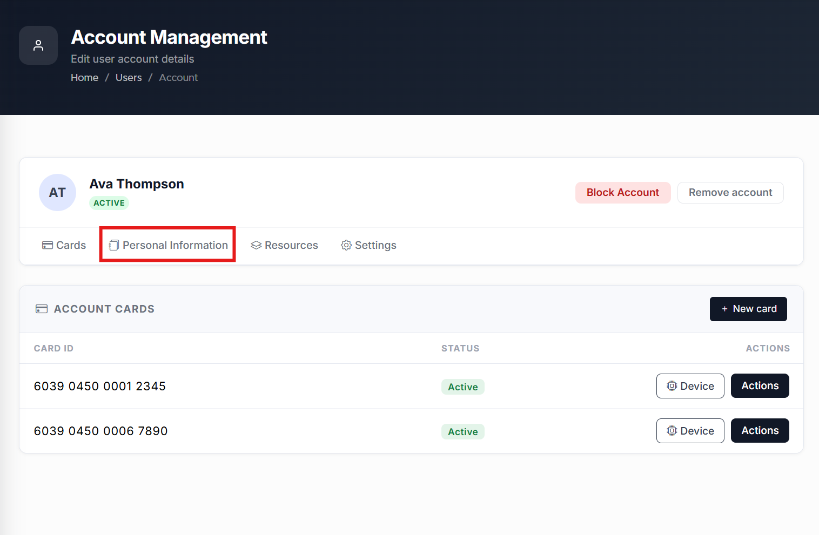The width and height of the screenshot is (819, 535).
Task: Add a card with New card button
Action: tap(748, 309)
